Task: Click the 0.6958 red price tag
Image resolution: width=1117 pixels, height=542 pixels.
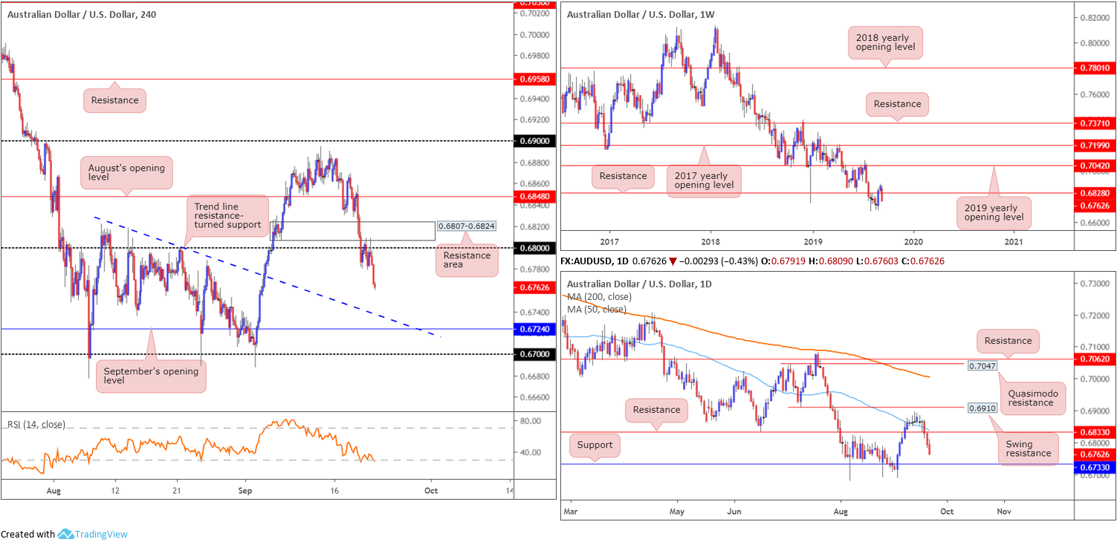Action: 534,78
